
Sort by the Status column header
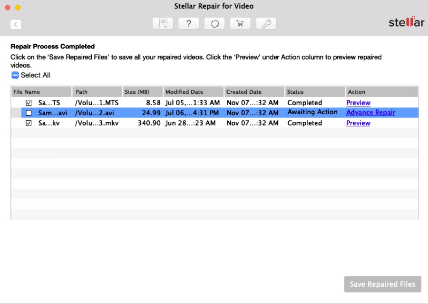(x=315, y=92)
